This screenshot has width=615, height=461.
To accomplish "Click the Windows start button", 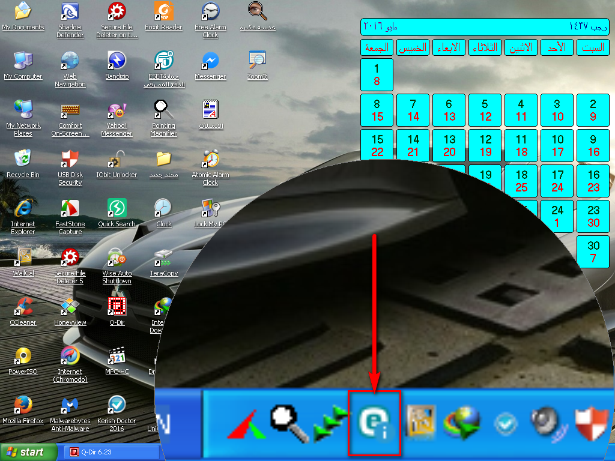I will (x=28, y=452).
